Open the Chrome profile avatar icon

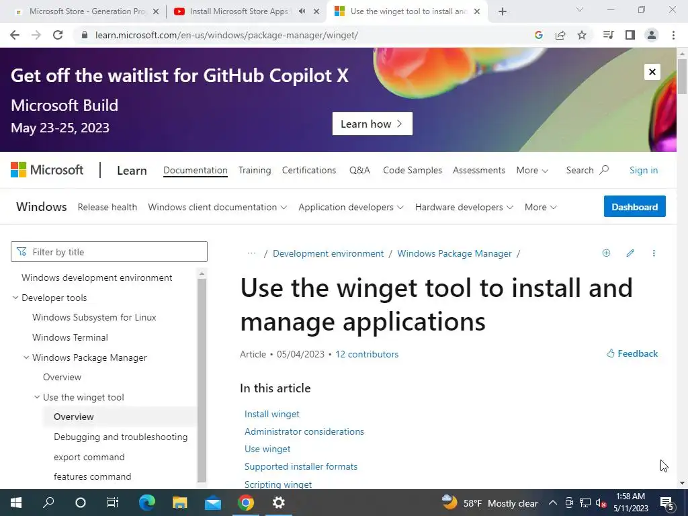pos(652,35)
